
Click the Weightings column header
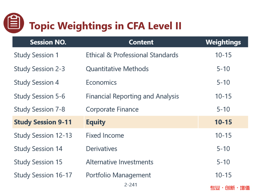click(223, 42)
